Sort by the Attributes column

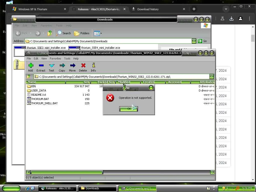point(202,82)
